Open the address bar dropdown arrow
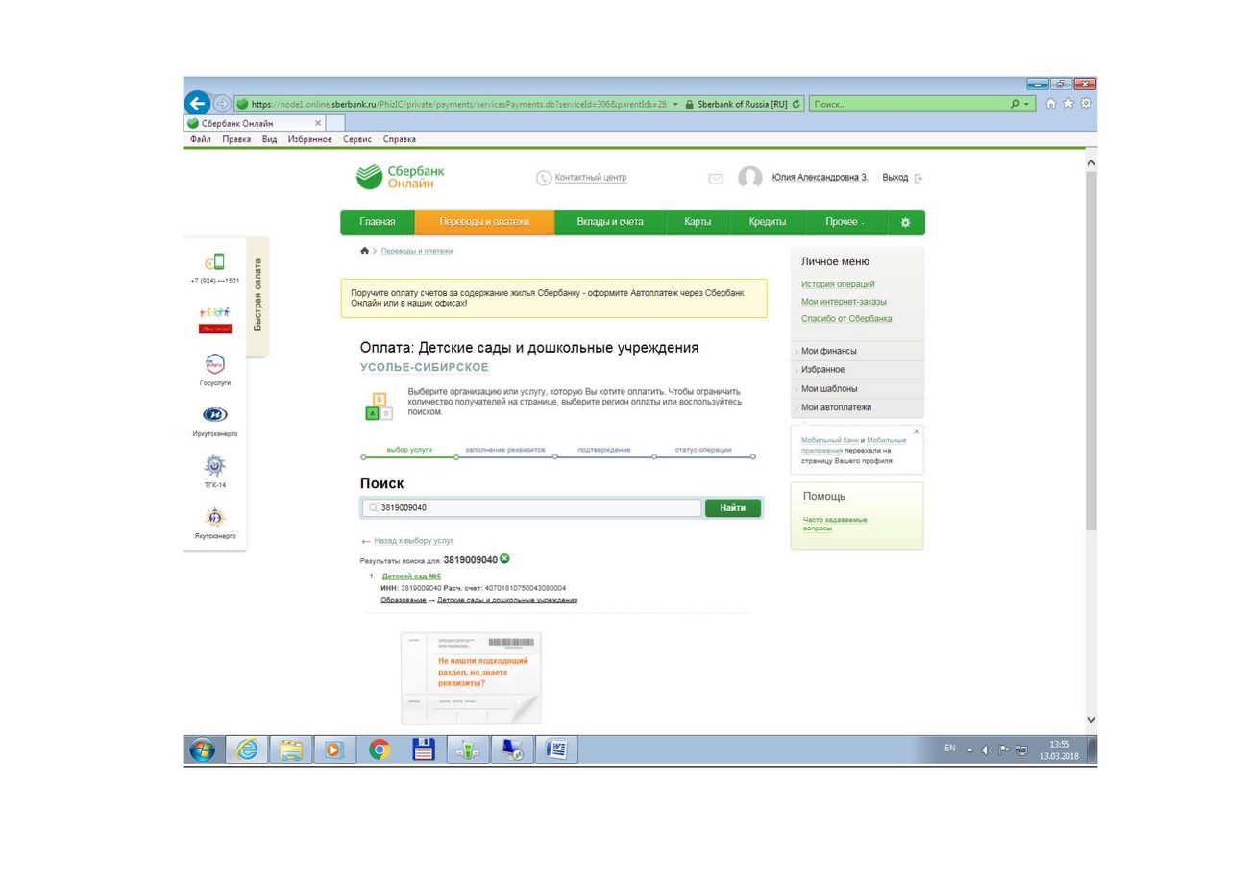This screenshot has height=884, width=1249. pyautogui.click(x=676, y=104)
